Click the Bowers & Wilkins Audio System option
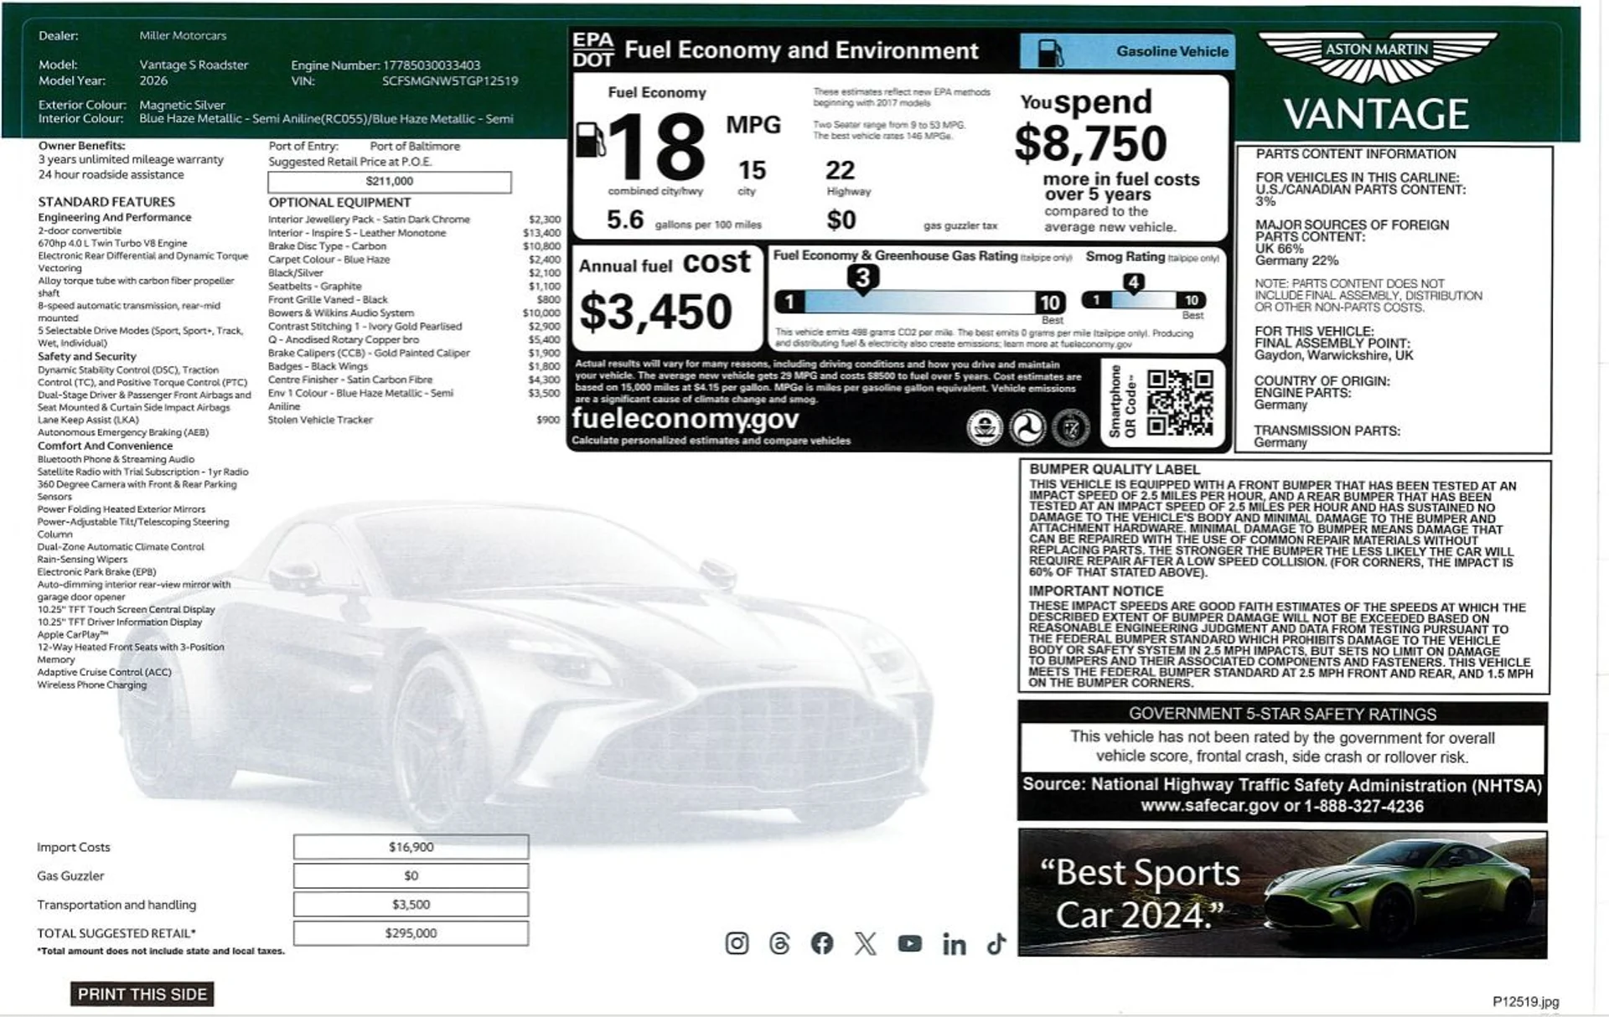 coord(341,313)
